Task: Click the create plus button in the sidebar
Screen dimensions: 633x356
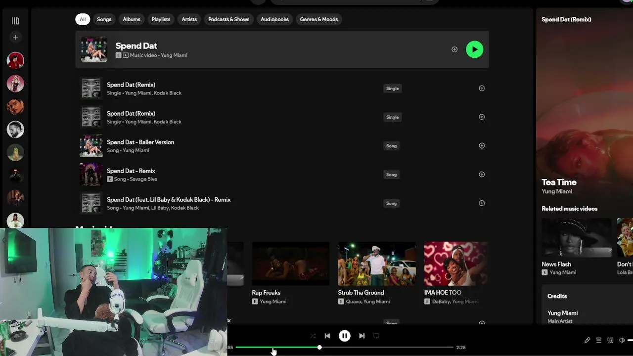Action: [x=15, y=37]
